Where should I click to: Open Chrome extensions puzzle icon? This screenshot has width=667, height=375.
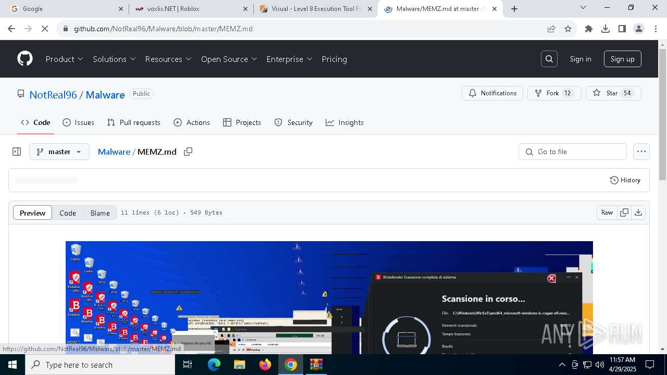589,29
